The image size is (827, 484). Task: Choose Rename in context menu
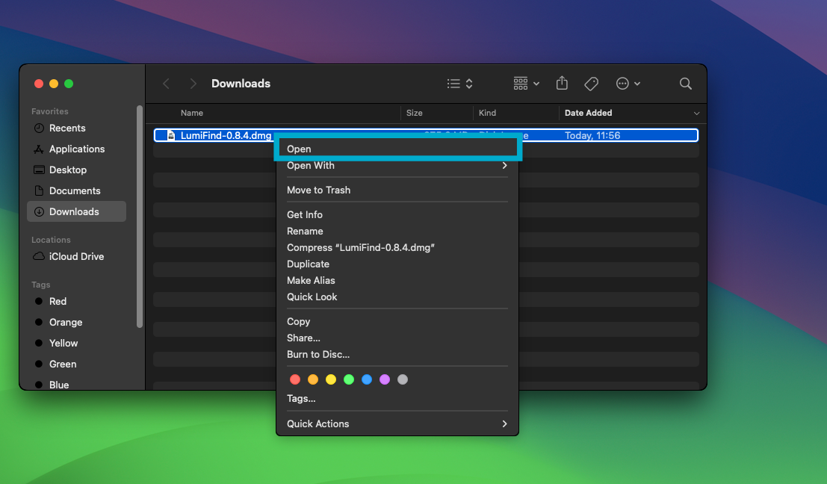[397, 231]
